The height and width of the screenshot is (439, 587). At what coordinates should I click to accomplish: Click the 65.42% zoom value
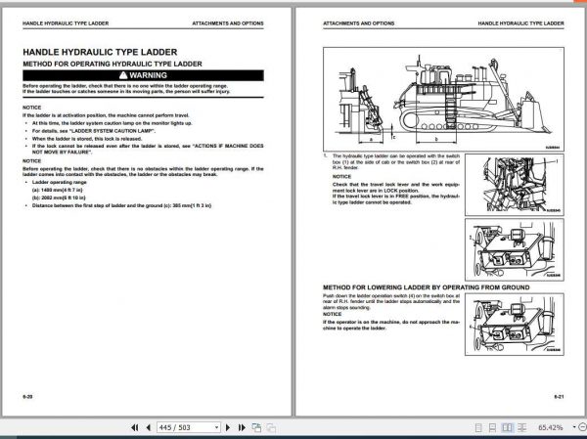(550, 427)
